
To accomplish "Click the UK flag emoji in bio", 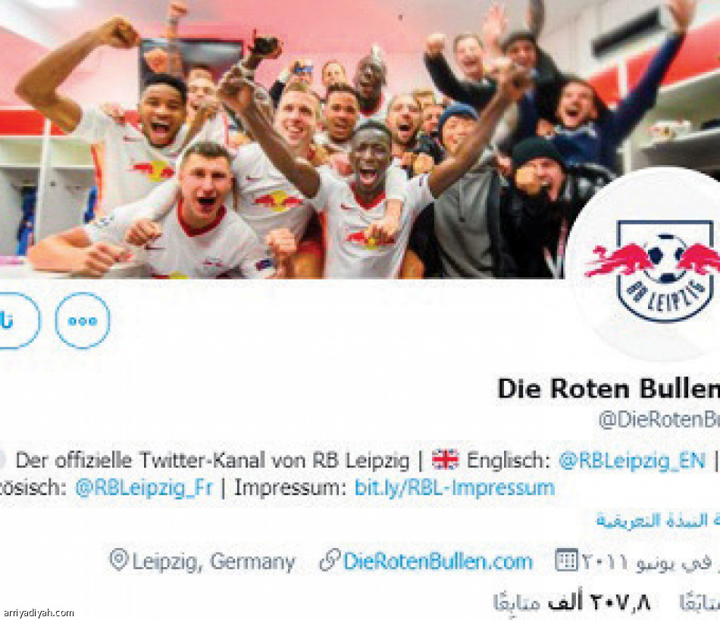I will [445, 460].
